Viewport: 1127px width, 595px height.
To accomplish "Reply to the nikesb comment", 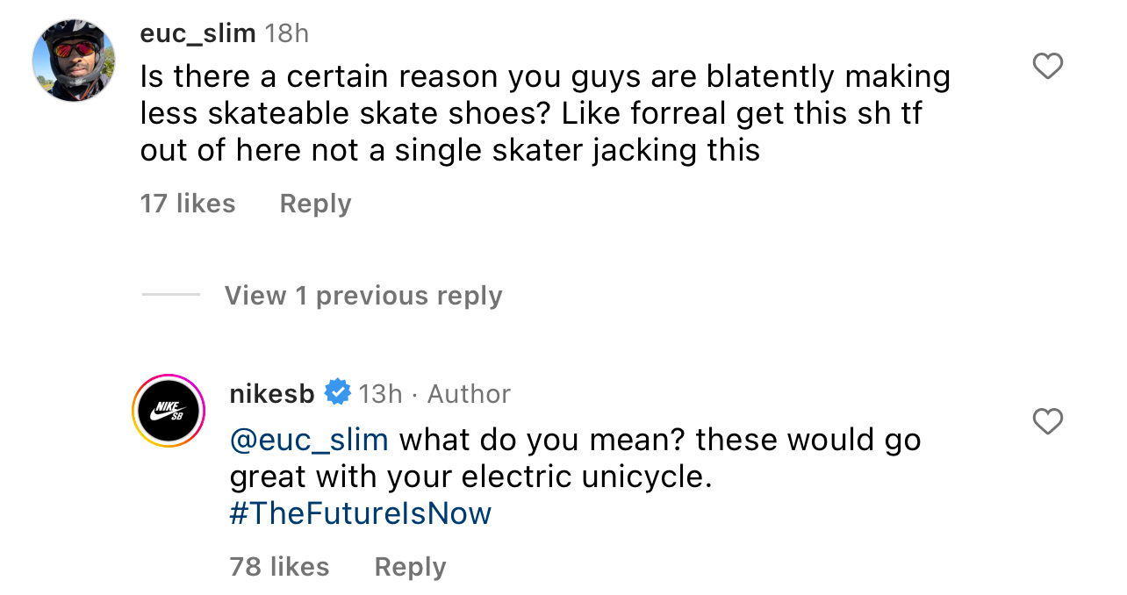I will click(410, 567).
